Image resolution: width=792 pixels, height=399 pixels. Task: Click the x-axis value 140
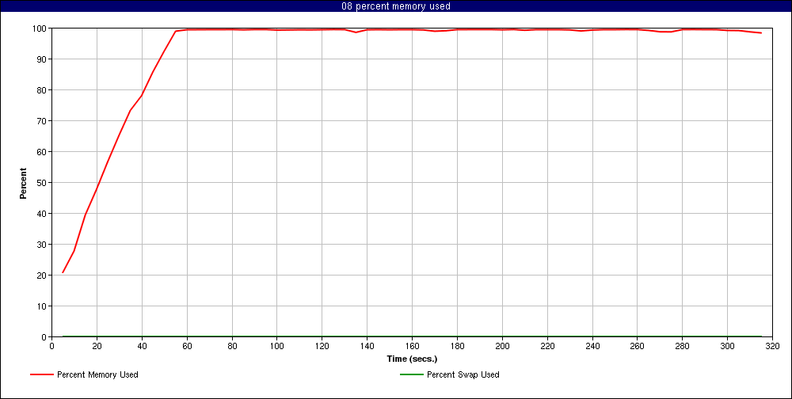tap(367, 346)
